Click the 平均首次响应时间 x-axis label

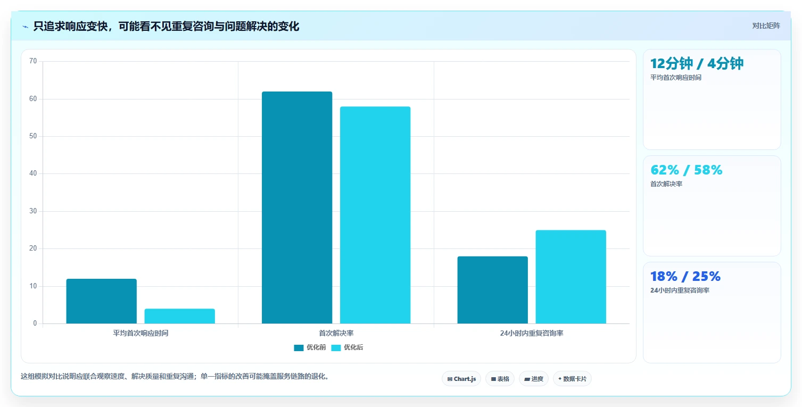pos(140,333)
